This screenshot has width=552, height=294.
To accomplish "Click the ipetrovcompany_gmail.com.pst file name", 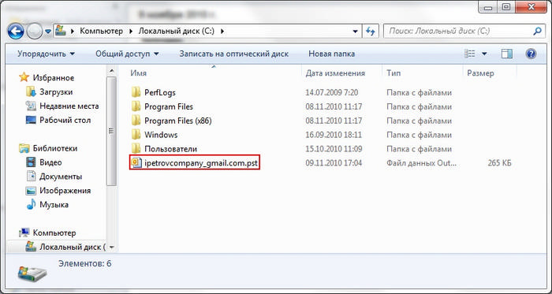I will (201, 163).
